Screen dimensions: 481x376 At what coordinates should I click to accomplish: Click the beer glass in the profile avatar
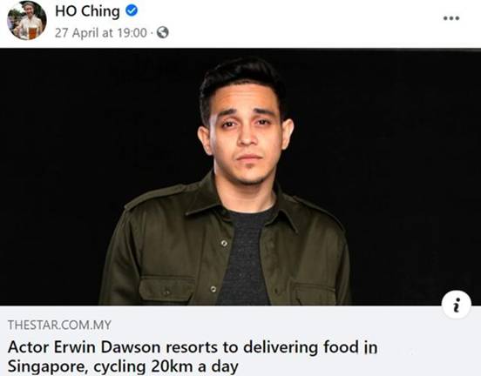coord(32,31)
